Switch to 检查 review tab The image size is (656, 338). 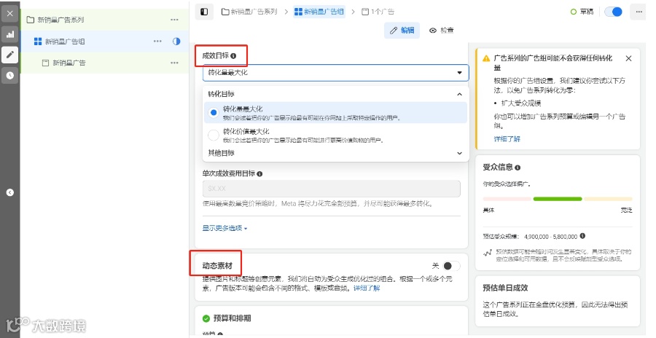[442, 30]
